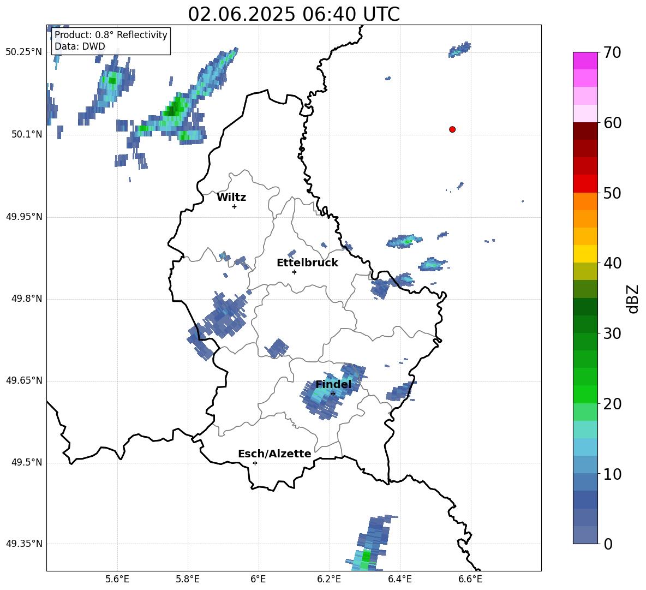Image resolution: width=646 pixels, height=590 pixels.
Task: Click the colorbar 40 tick label
Action: coord(612,263)
